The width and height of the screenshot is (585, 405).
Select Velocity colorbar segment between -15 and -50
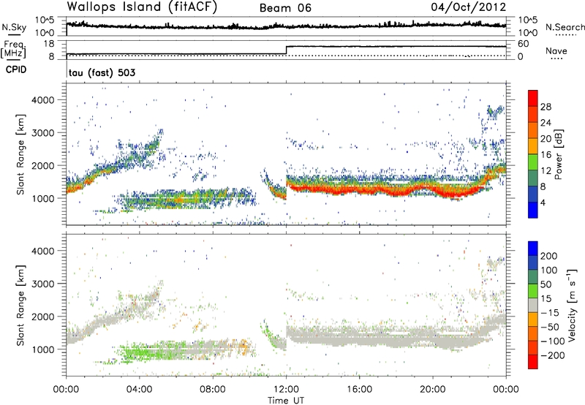point(533,319)
